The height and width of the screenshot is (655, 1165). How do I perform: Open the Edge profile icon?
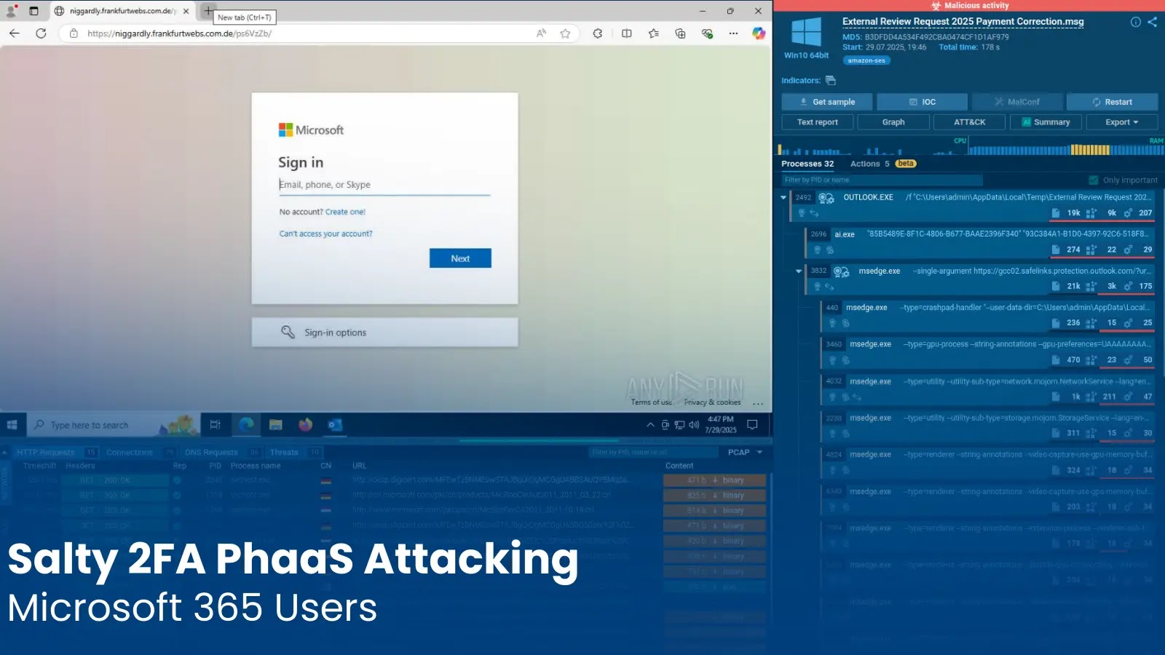[11, 11]
